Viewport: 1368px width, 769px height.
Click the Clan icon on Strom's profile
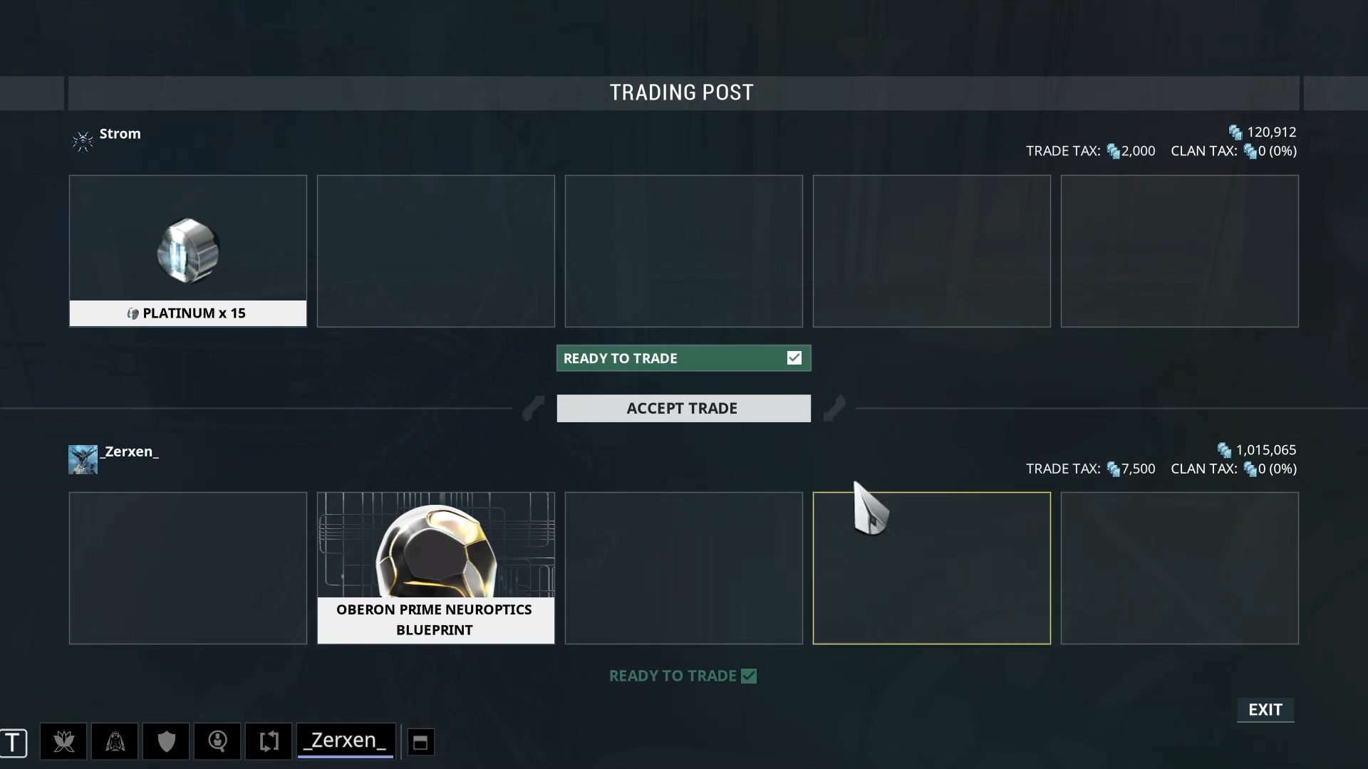(82, 141)
